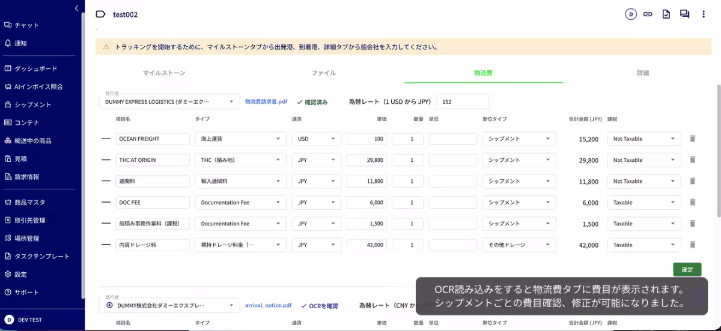Viewport: 721px width, 331px height.
Task: Click the minus handle of DOC FEE row
Action: [106, 202]
